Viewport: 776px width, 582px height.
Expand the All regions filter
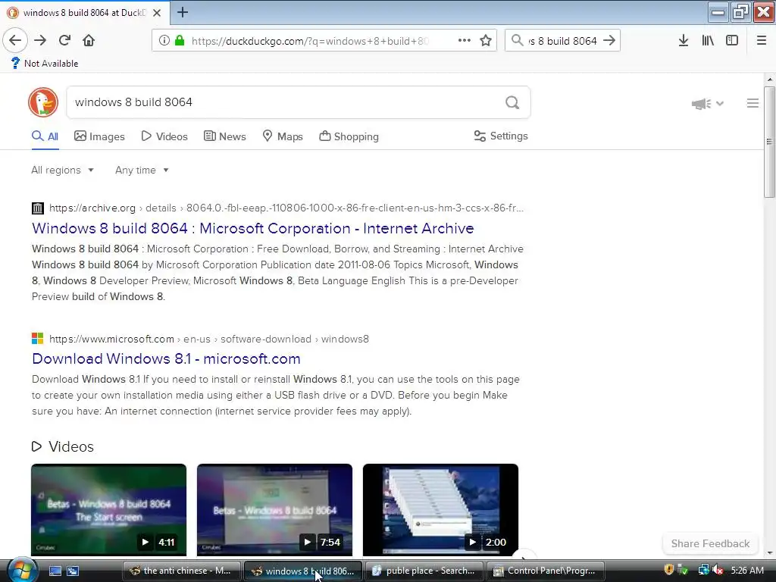(62, 170)
